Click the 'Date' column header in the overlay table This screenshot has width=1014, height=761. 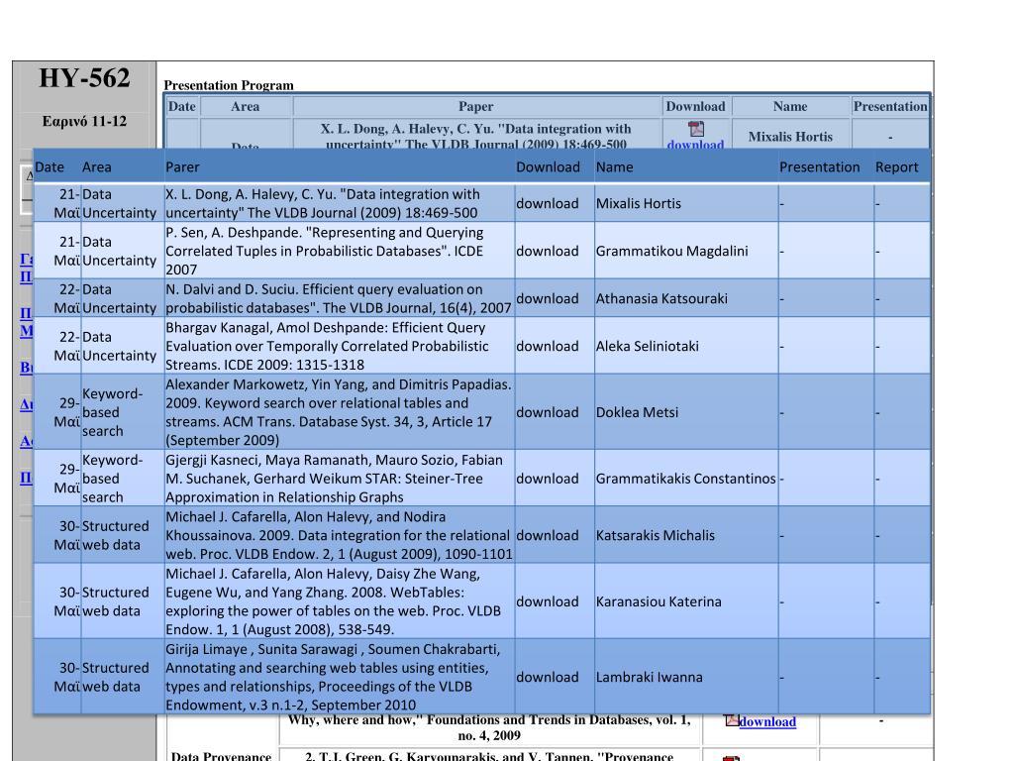point(50,166)
